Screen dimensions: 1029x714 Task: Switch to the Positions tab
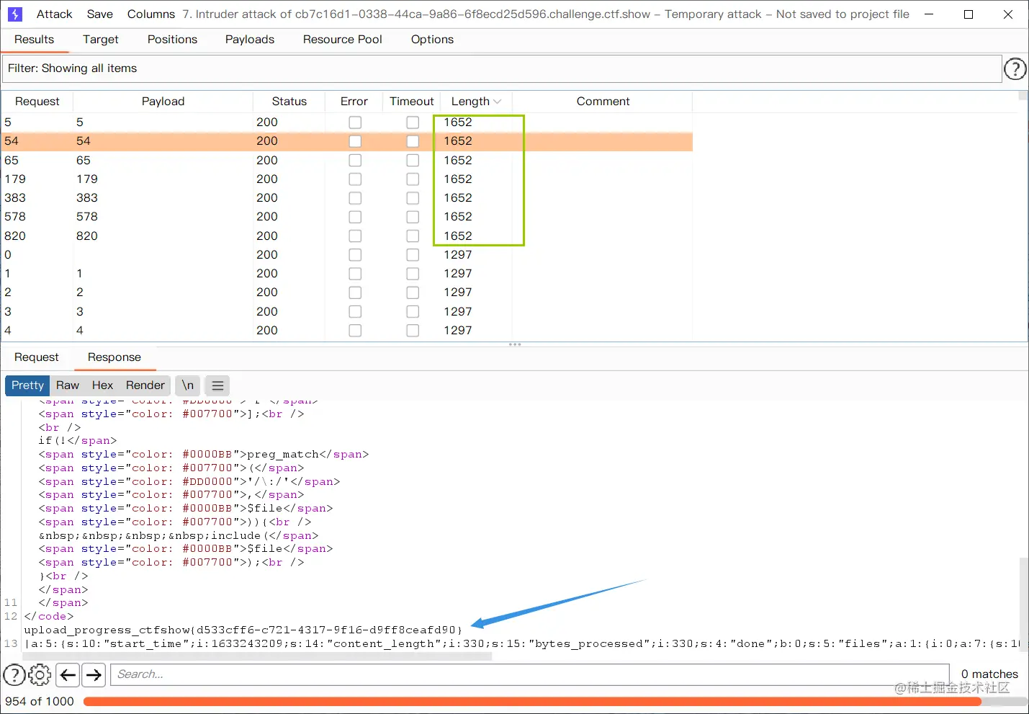tap(172, 40)
